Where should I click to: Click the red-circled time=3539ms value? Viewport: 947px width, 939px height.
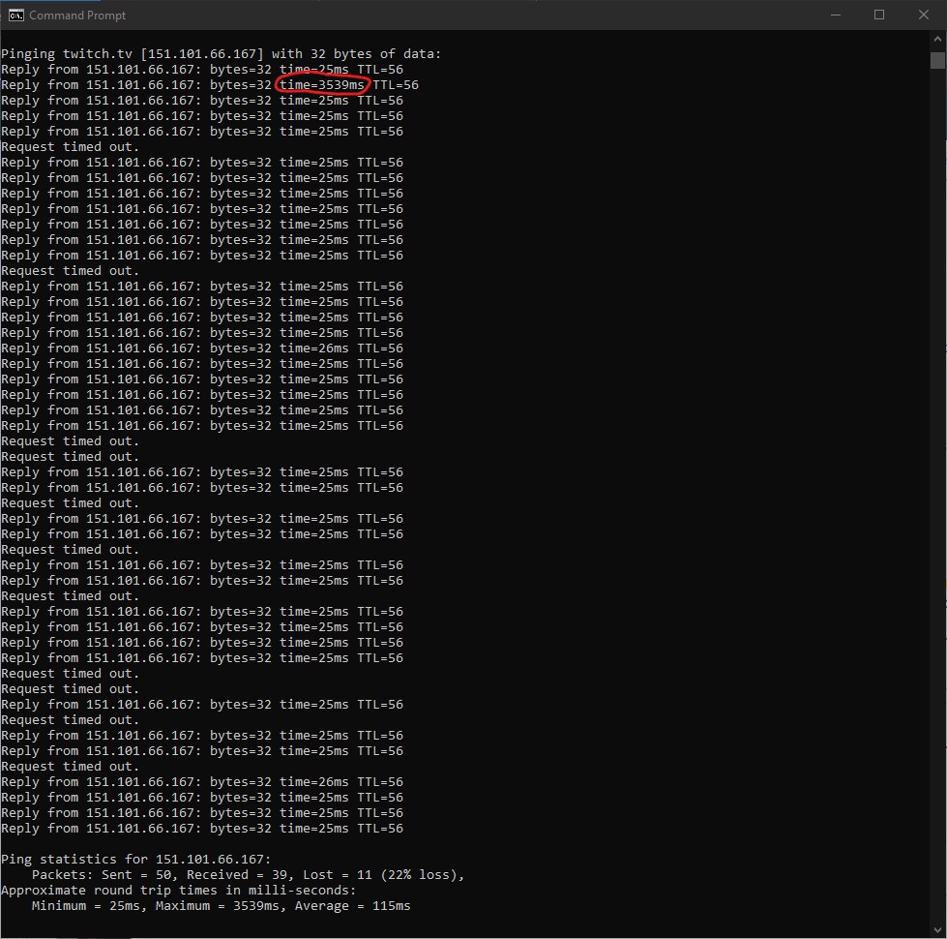pyautogui.click(x=323, y=85)
